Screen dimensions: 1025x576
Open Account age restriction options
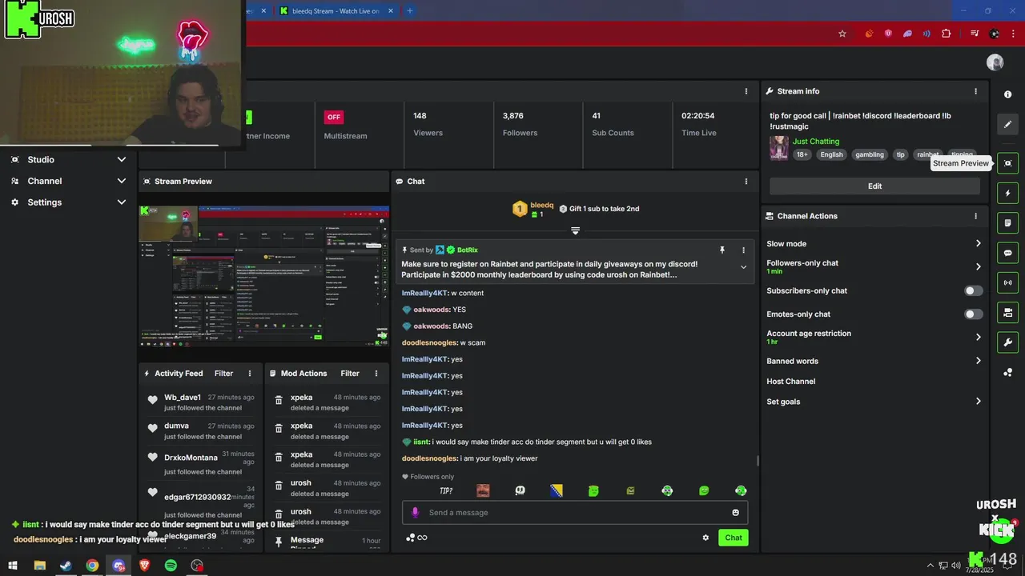pyautogui.click(x=874, y=337)
